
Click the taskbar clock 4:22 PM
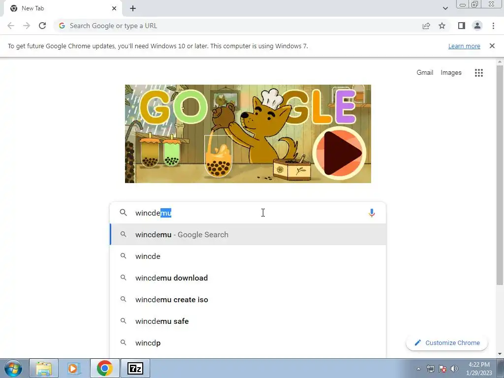point(479,369)
